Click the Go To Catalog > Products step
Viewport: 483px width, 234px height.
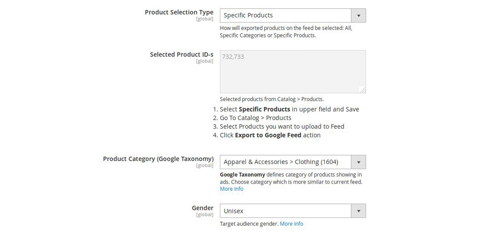[255, 118]
